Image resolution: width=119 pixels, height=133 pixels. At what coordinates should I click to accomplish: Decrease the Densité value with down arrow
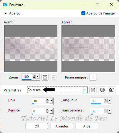coord(47,112)
